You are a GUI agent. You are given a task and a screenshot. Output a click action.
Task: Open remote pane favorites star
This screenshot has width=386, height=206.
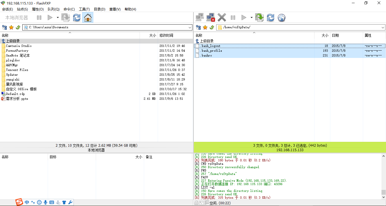click(205, 27)
